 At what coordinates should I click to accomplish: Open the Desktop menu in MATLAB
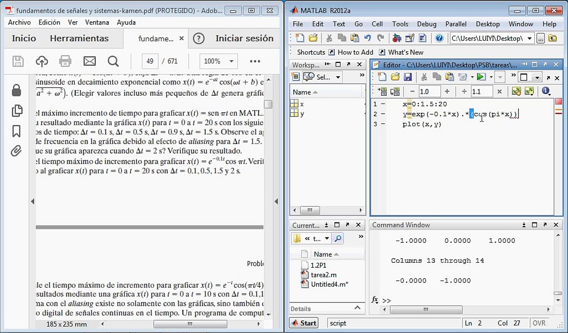pos(488,24)
